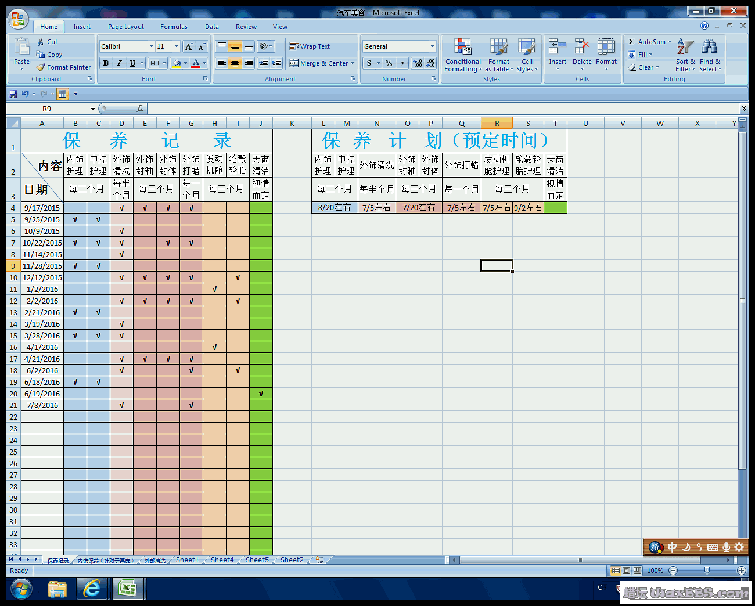Click the Format Painter brush icon

pos(41,67)
